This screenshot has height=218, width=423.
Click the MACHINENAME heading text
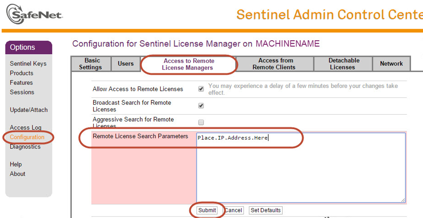pyautogui.click(x=288, y=44)
